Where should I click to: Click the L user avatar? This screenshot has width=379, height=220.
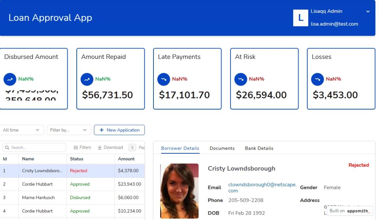[301, 18]
